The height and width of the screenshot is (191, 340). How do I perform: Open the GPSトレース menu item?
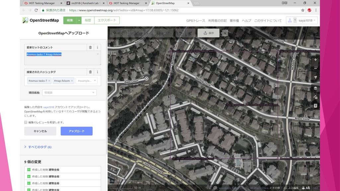point(196,21)
